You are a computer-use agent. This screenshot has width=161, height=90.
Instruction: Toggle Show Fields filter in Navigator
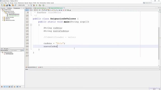(x=4, y=87)
